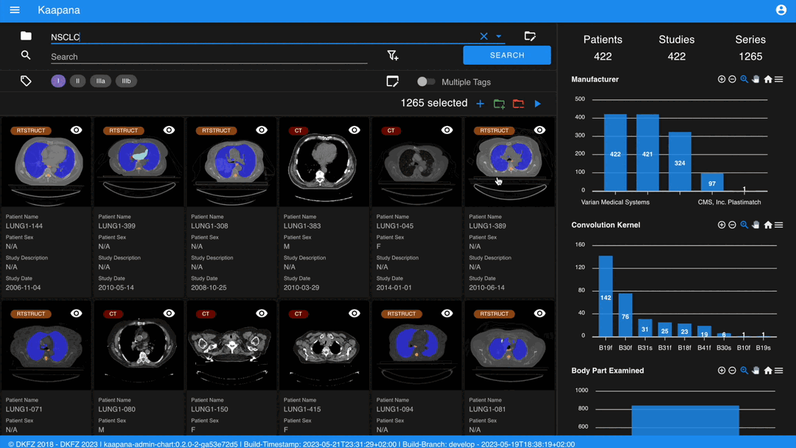The width and height of the screenshot is (796, 448).
Task: Activate selection zoom on Manufacturer chart
Action: [x=744, y=79]
